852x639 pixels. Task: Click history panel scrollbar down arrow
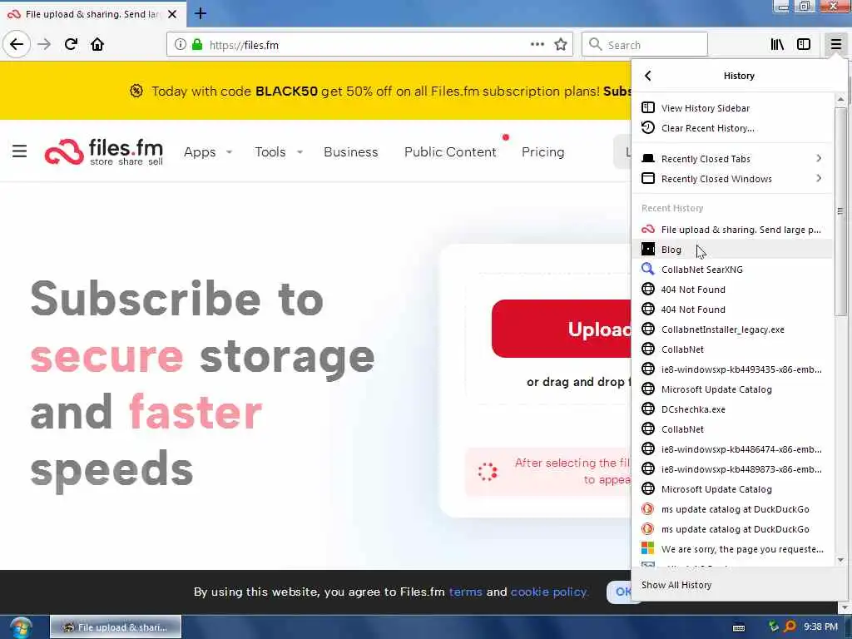[x=840, y=560]
